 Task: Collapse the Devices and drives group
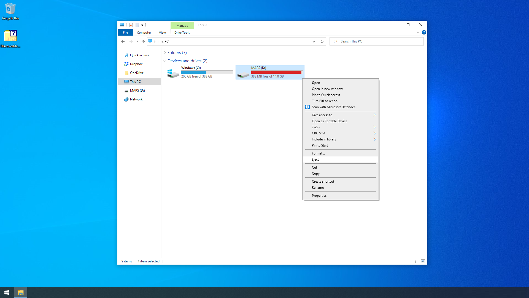coord(165,61)
